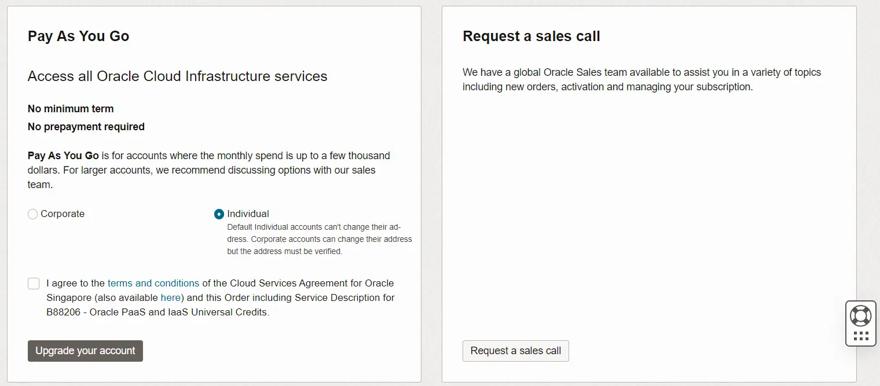Click the Corporate label text
The image size is (880, 386).
pyautogui.click(x=63, y=214)
